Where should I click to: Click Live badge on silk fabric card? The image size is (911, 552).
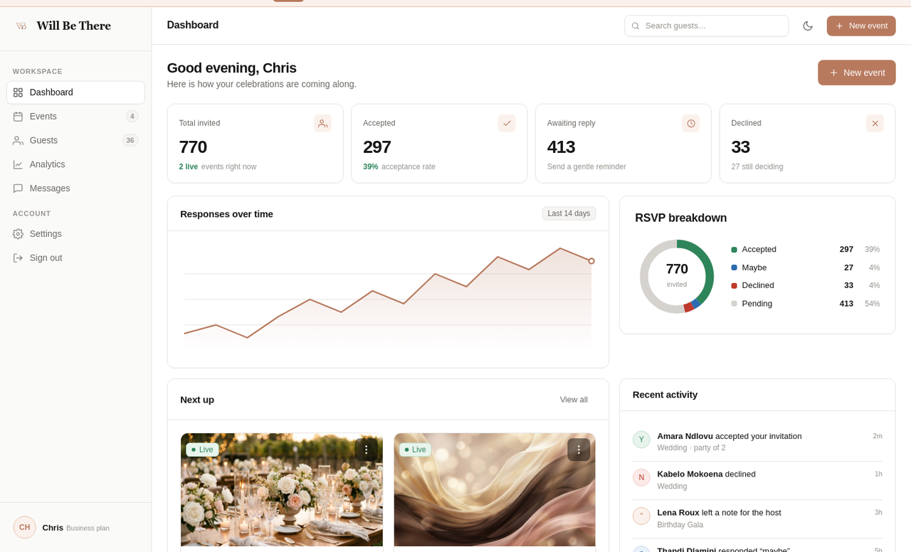[x=415, y=450]
